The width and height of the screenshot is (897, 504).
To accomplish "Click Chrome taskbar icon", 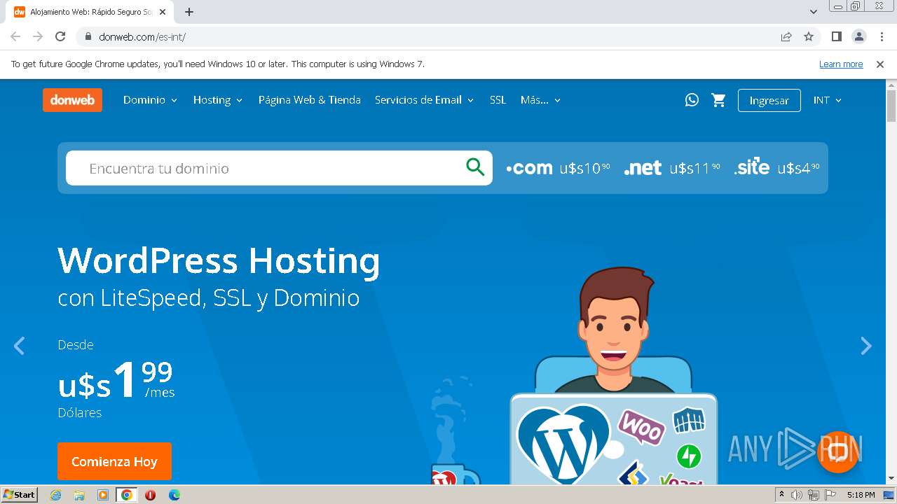I will 127,495.
